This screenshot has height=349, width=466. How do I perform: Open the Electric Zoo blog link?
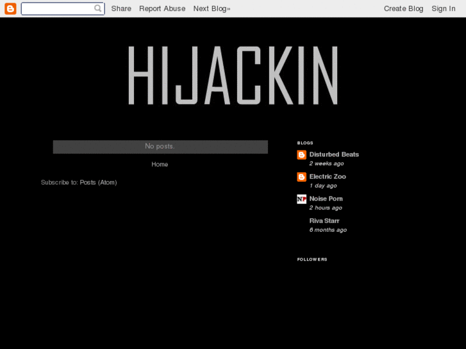[x=328, y=177]
